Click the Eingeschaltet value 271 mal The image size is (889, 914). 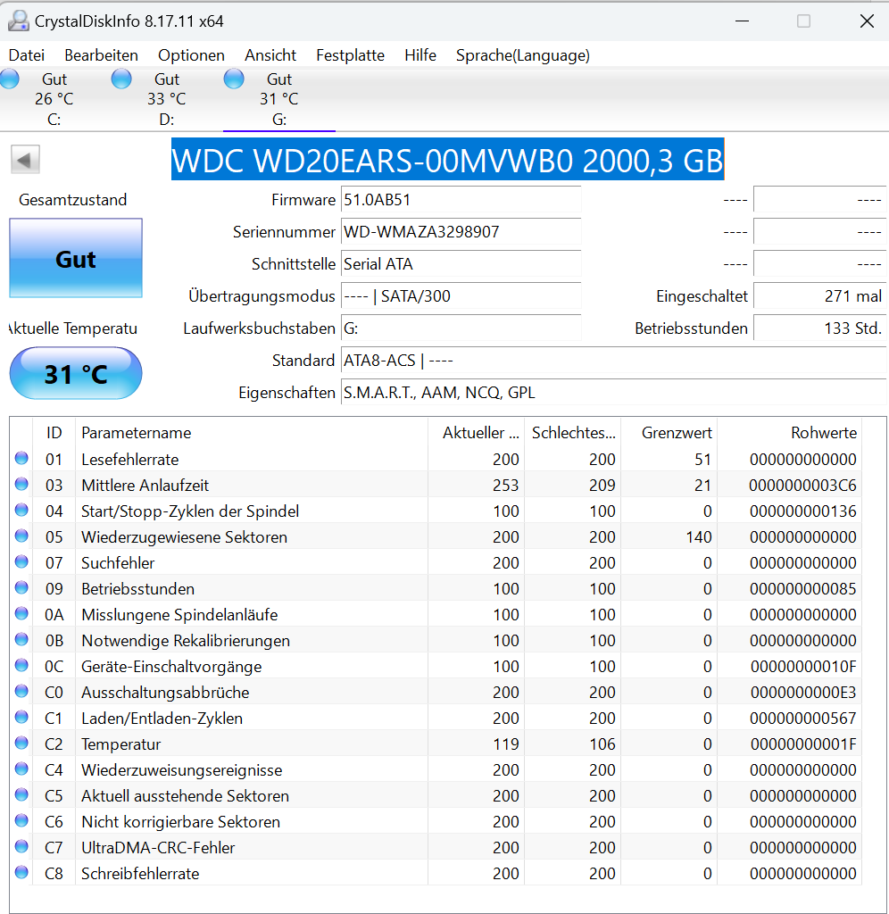820,296
